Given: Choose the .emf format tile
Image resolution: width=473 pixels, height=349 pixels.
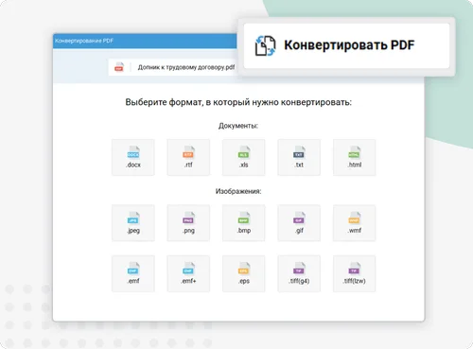Looking at the screenshot, I should point(133,273).
